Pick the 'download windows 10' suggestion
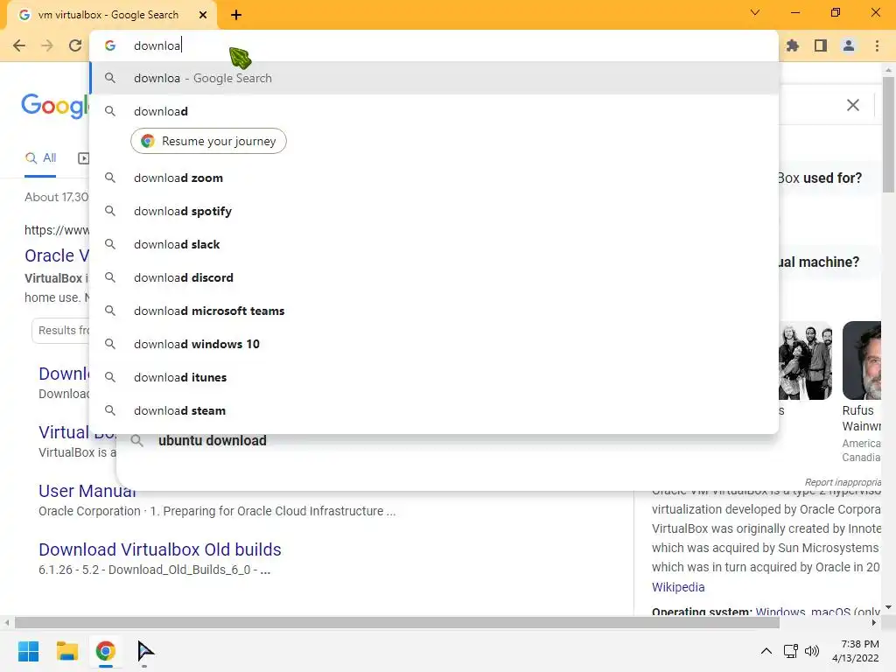 pos(434,343)
